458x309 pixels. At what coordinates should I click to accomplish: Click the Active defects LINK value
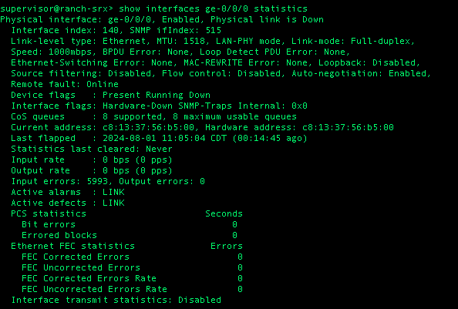coord(113,203)
